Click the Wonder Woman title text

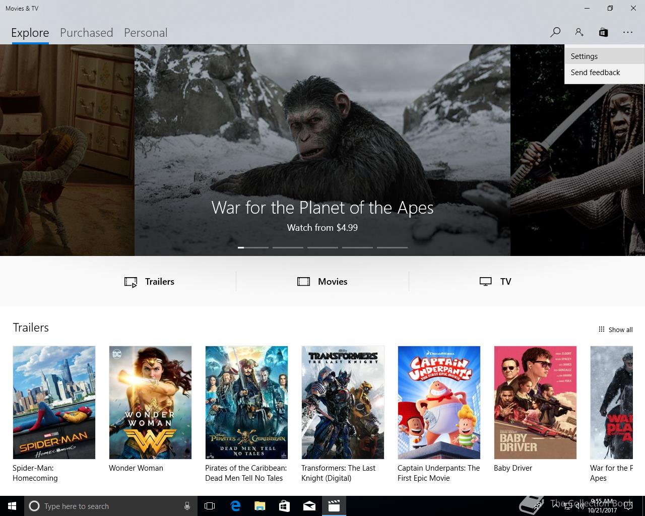point(136,468)
